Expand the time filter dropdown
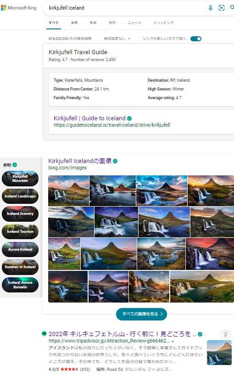Screen dimensions: 234x376 tap(117, 39)
